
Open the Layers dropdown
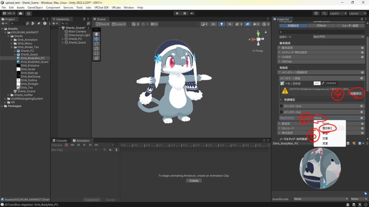338,13
